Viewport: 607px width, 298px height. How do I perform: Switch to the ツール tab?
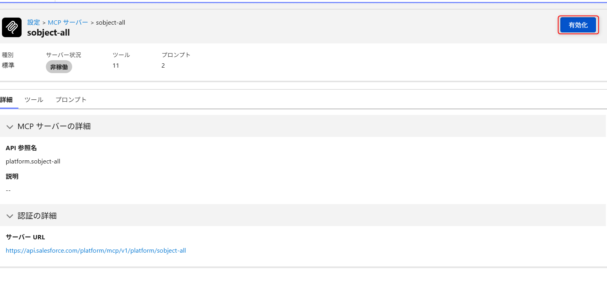pyautogui.click(x=34, y=100)
